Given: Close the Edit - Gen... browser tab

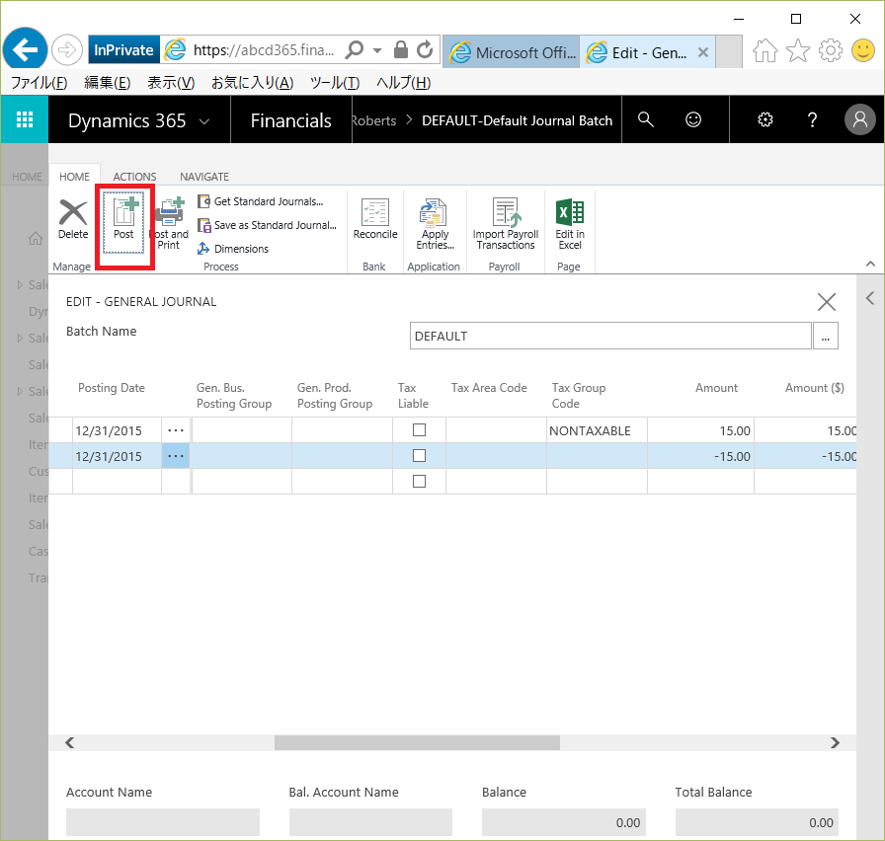Looking at the screenshot, I should pos(702,52).
